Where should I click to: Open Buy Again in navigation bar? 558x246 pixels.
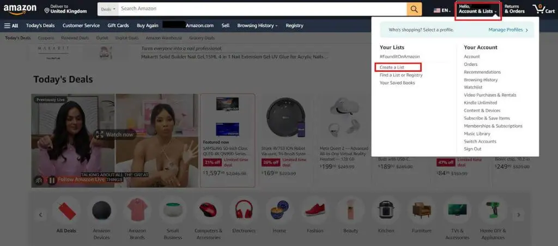(x=147, y=26)
